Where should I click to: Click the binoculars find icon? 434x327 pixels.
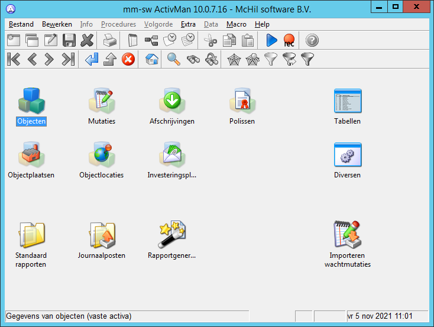tap(193, 59)
